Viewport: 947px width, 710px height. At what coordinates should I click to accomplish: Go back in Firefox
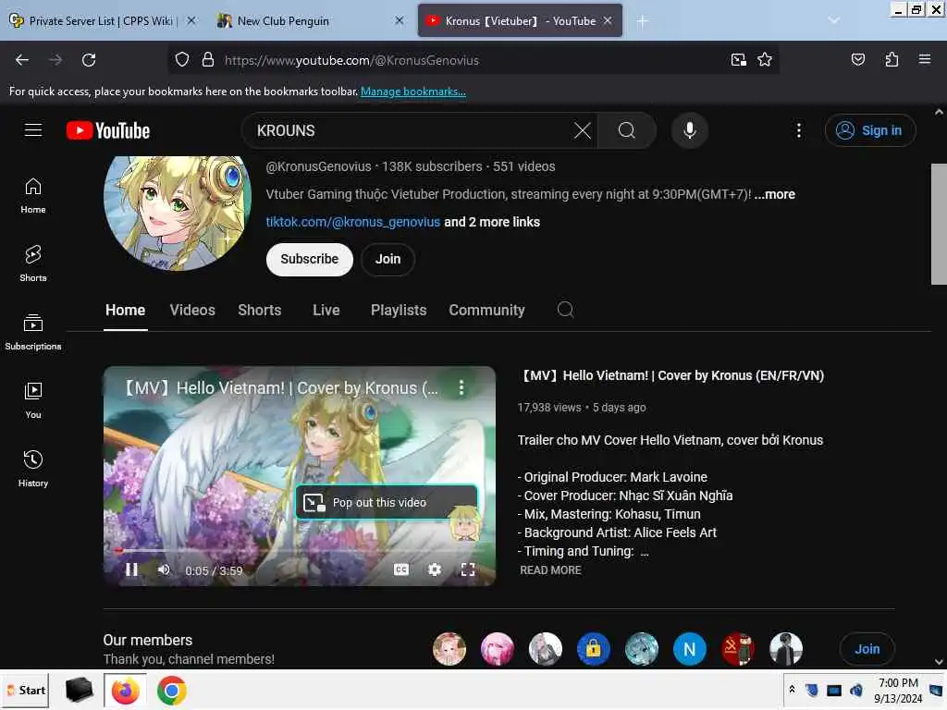tap(22, 60)
